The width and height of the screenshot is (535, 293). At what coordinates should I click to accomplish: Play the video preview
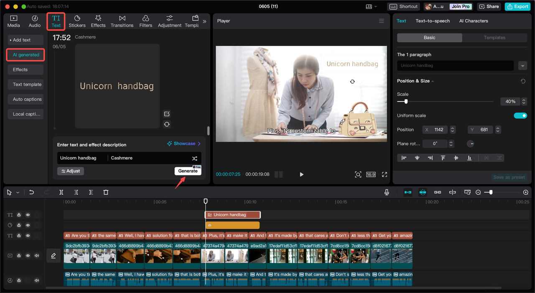[301, 175]
